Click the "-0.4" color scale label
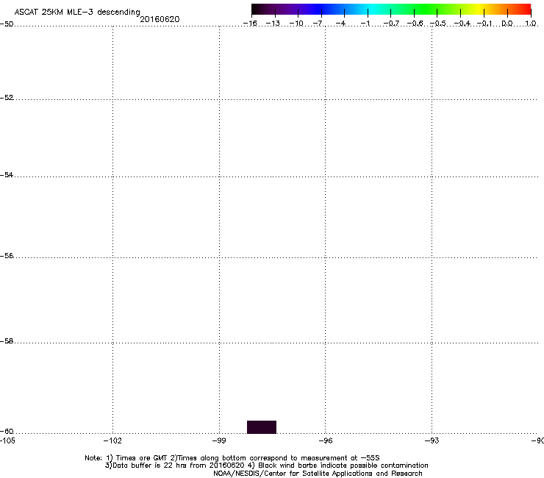The height and width of the screenshot is (478, 544). tap(462, 24)
